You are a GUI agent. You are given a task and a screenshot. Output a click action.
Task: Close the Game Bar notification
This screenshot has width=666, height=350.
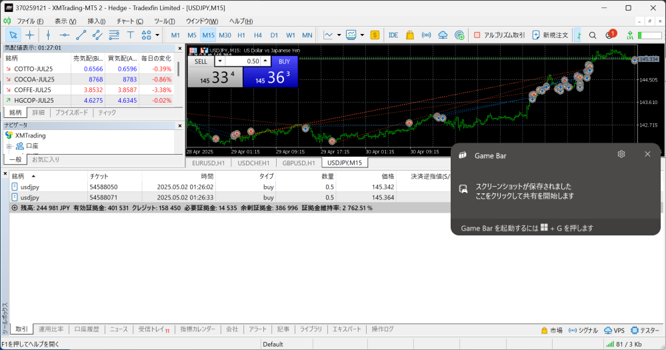click(647, 154)
